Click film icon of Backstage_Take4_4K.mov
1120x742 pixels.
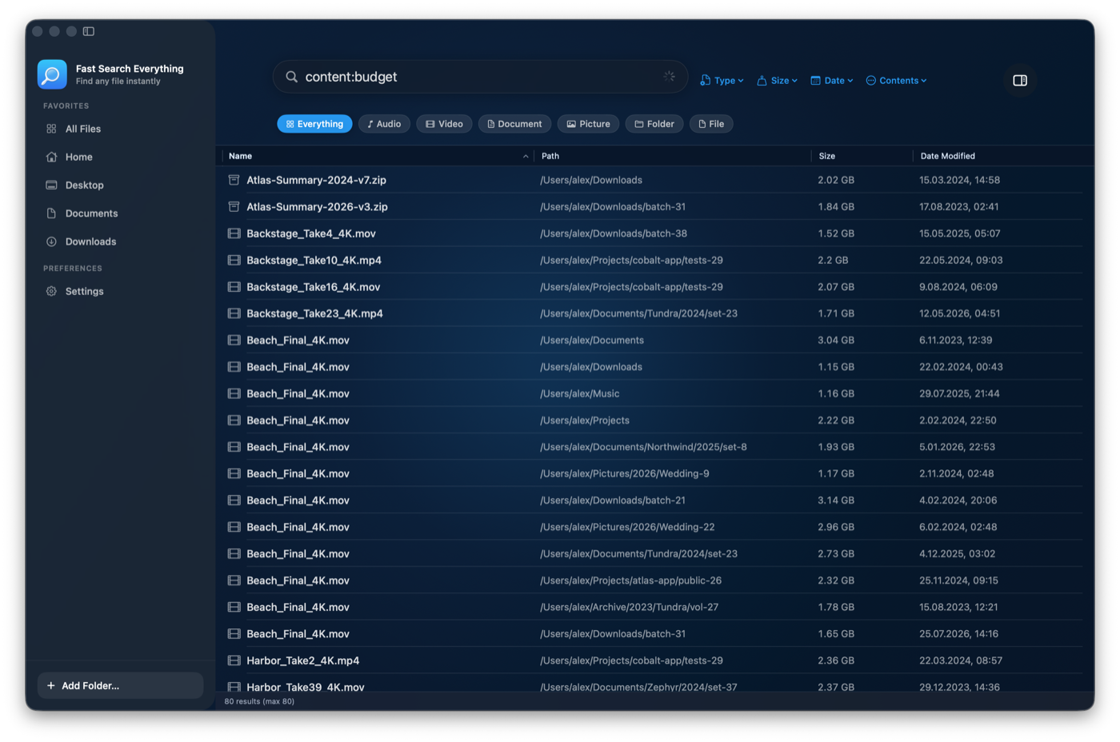click(234, 233)
